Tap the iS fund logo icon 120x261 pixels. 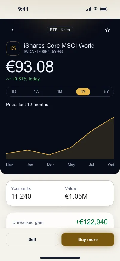(x=13, y=48)
